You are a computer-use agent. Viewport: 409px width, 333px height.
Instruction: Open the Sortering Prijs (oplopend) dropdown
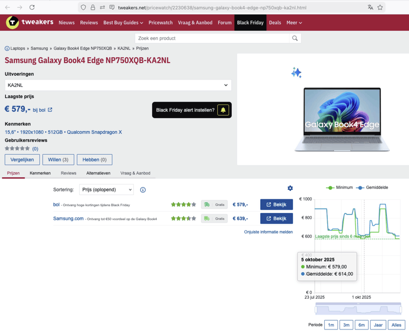[106, 189]
